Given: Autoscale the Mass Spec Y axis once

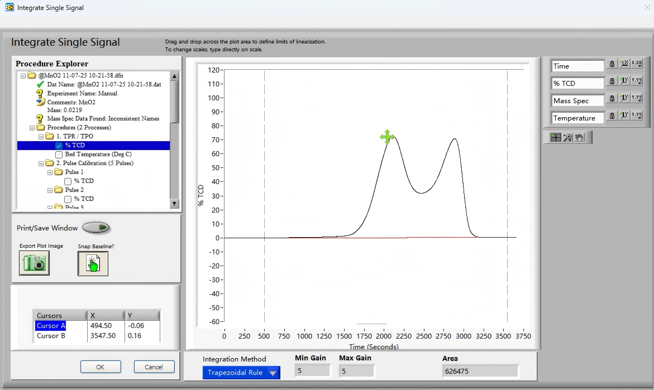Looking at the screenshot, I should pyautogui.click(x=624, y=98).
